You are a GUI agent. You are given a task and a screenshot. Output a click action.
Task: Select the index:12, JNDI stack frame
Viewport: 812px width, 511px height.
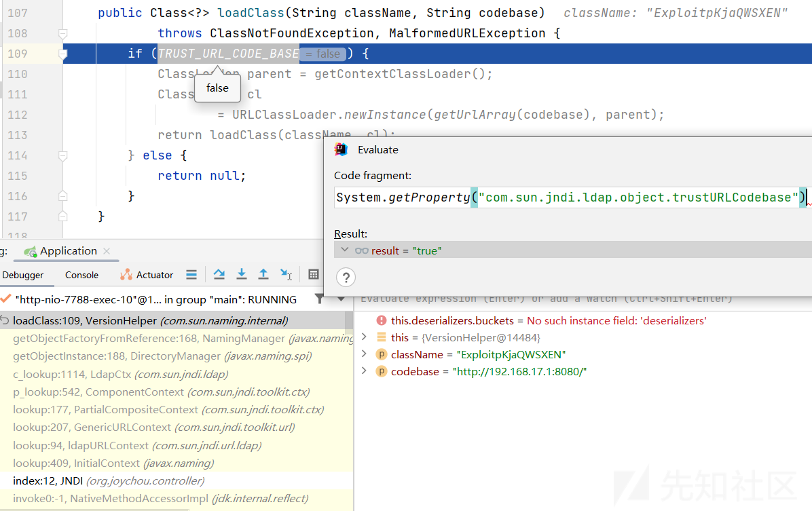(x=108, y=480)
